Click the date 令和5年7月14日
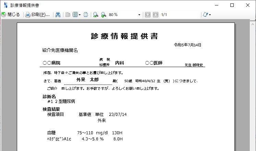This screenshot has width=256, height=151. coord(187,45)
